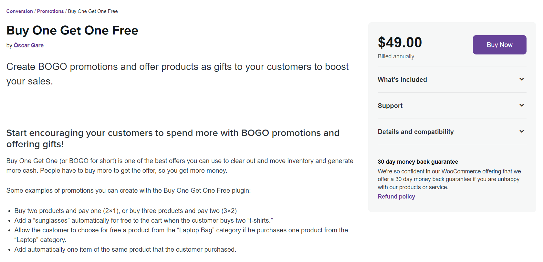
Task: Expand the What's included chevron icon
Action: tap(522, 79)
